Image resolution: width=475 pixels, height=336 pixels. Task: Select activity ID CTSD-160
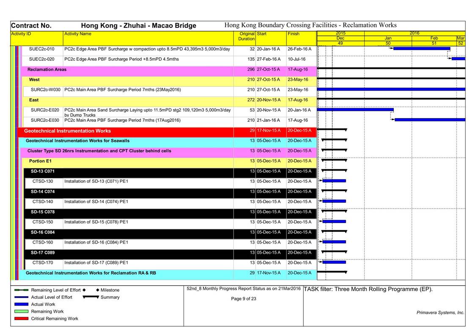(43, 242)
